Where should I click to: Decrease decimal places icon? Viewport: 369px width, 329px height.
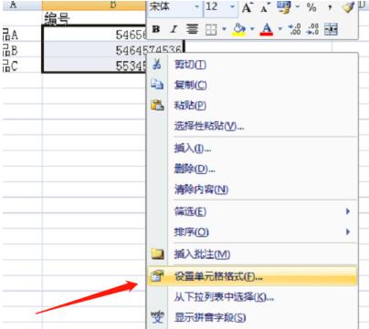coord(313,29)
